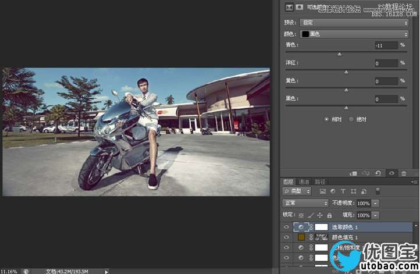Screen dimensions: 420x274
Task: Toggle eye of fourth visible layer row
Action: (x=286, y=258)
